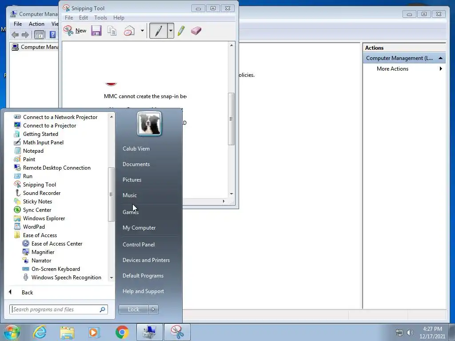
Task: Open shutdown options arrow beside Lock
Action: click(153, 309)
